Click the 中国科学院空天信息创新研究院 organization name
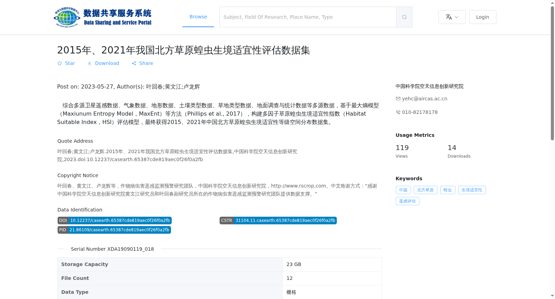The width and height of the screenshot is (555, 299). click(x=429, y=86)
